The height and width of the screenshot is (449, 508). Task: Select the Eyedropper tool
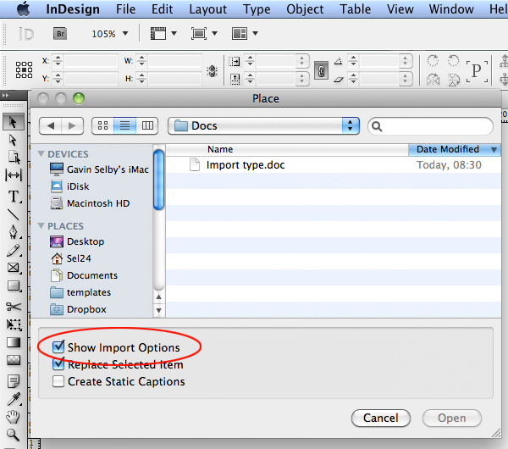(14, 399)
